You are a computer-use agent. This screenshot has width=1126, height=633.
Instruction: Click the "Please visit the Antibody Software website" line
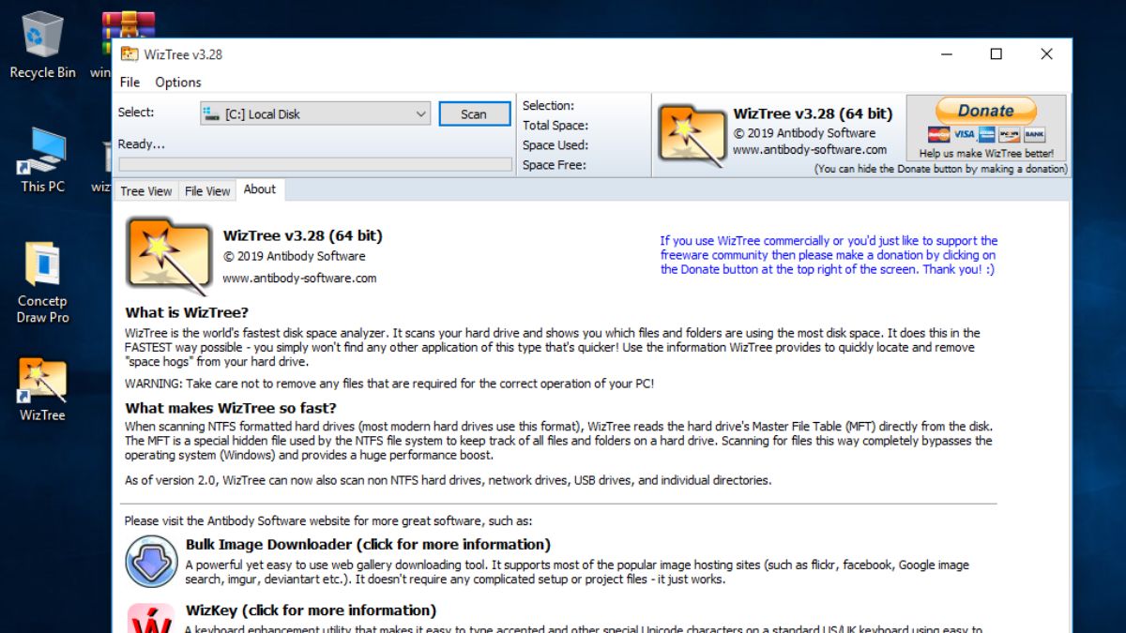pos(328,520)
